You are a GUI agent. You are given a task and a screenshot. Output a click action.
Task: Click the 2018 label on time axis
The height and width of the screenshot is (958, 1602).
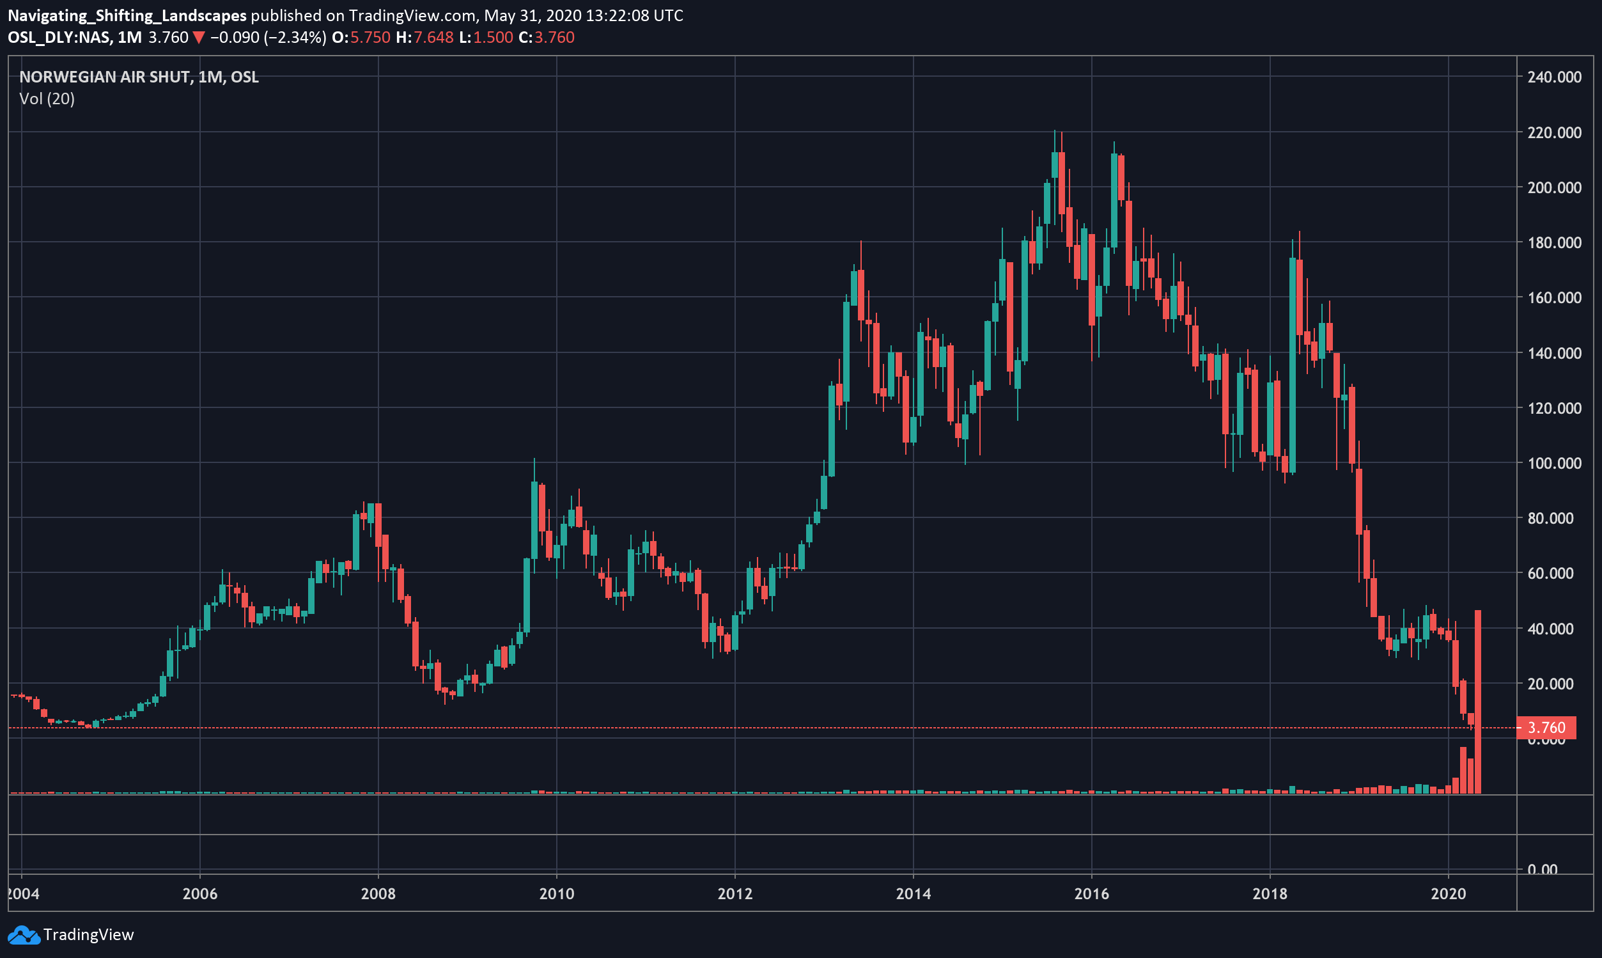(1270, 894)
